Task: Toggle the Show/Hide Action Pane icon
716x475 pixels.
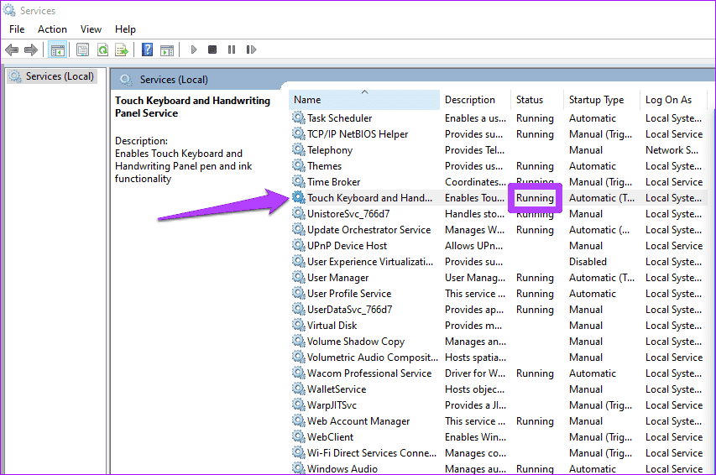Action: pyautogui.click(x=166, y=50)
